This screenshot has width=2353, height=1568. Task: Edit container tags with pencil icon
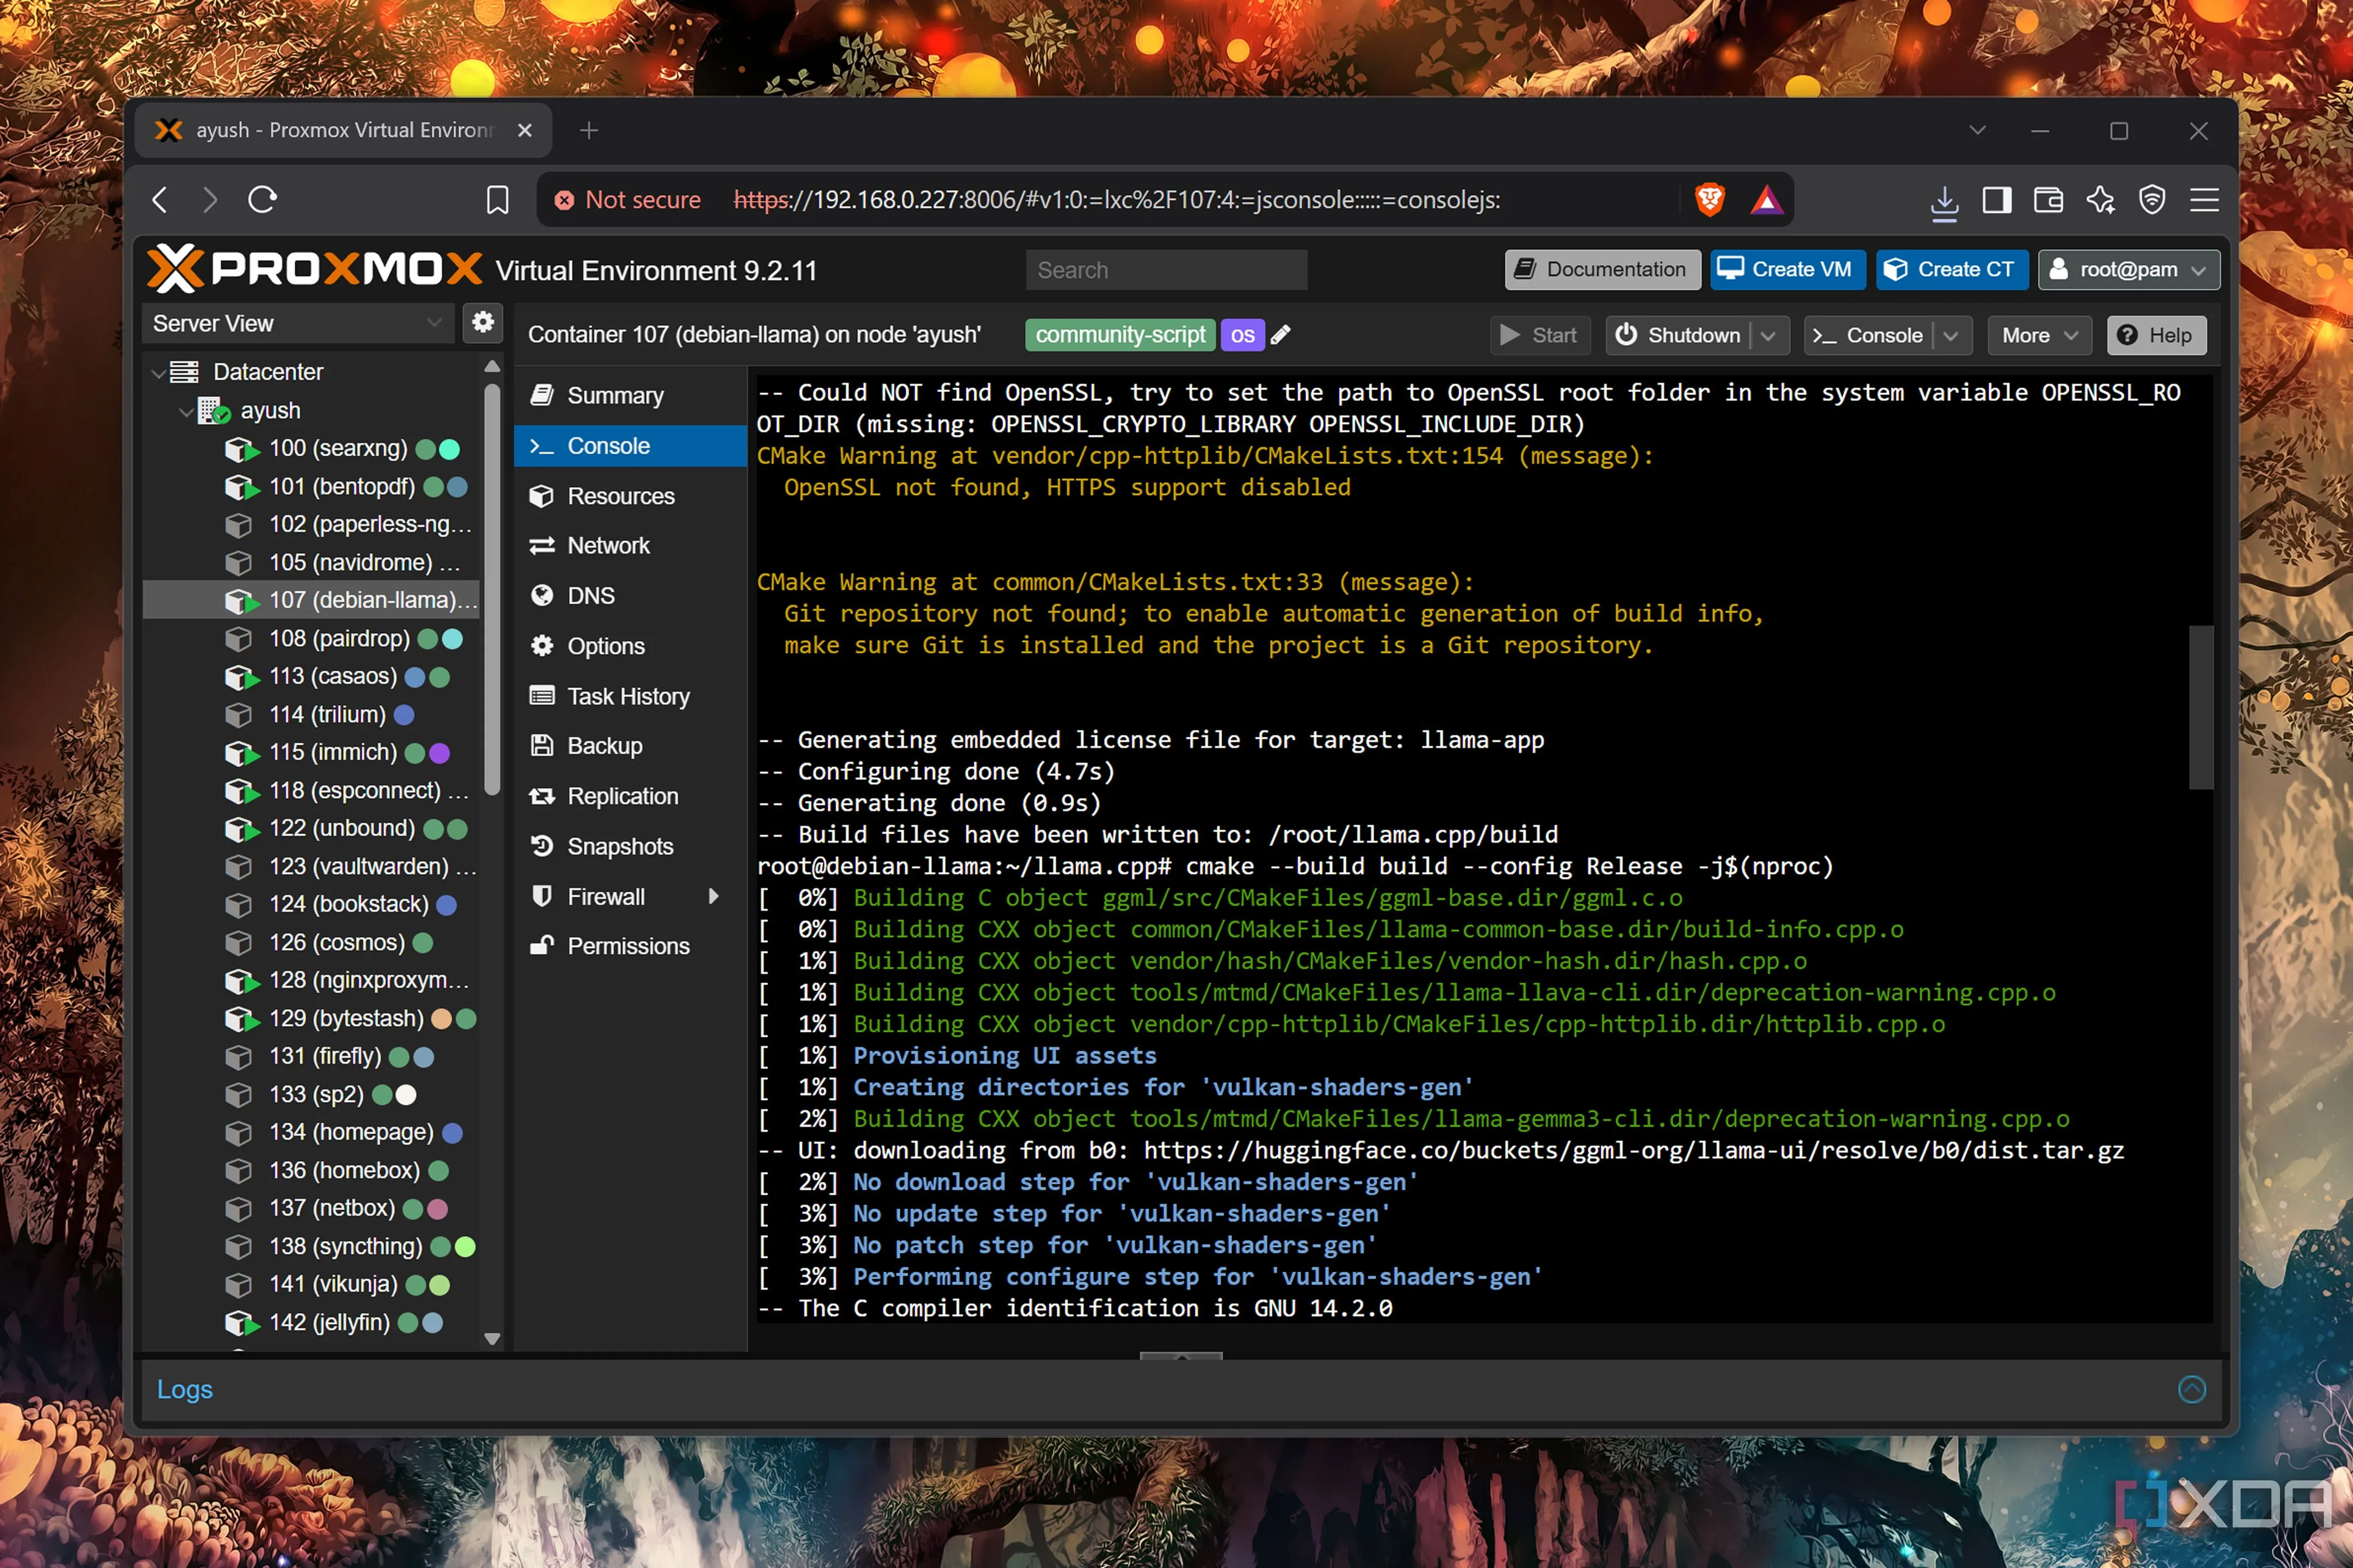(1281, 335)
